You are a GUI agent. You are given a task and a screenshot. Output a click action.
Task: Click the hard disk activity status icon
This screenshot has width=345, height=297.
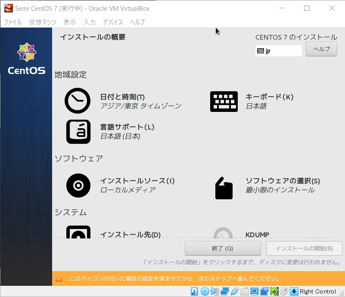194,291
